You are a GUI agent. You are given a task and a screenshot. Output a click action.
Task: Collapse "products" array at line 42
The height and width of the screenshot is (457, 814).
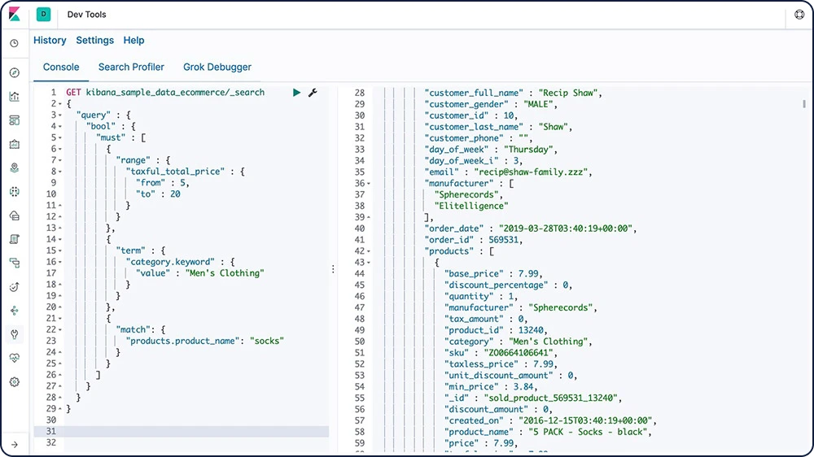[369, 251]
